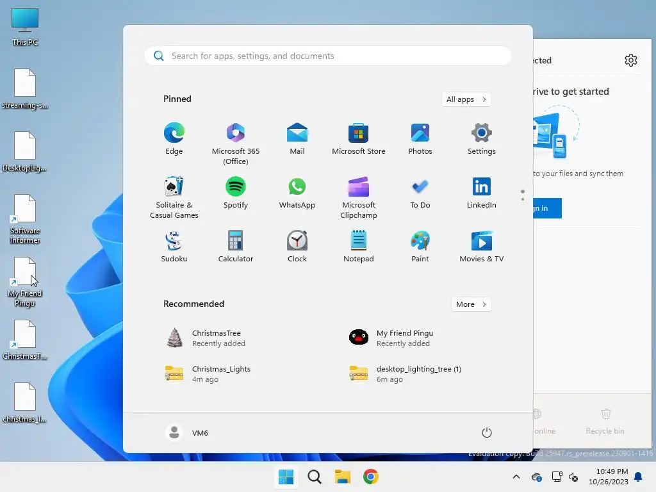Launch the Photos app

pos(420,139)
